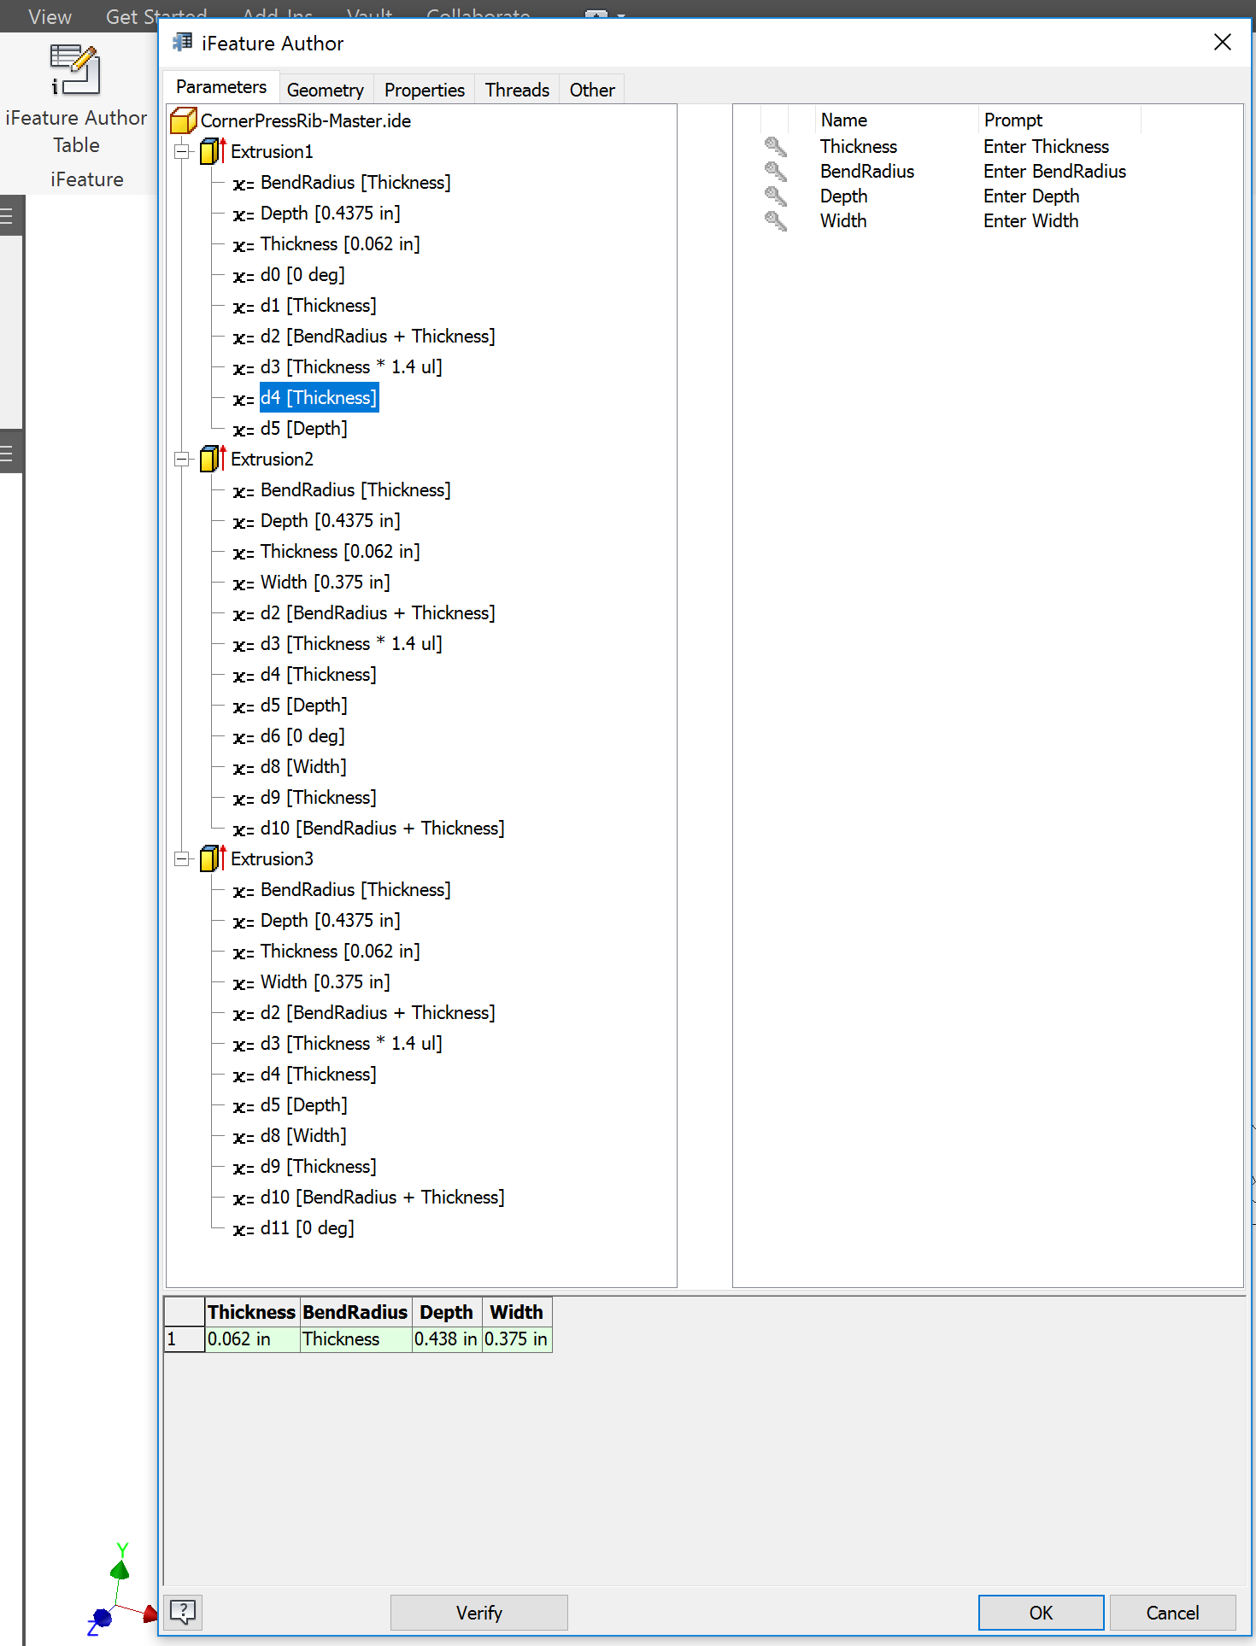Open the Other tab
The height and width of the screenshot is (1646, 1256).
[592, 90]
